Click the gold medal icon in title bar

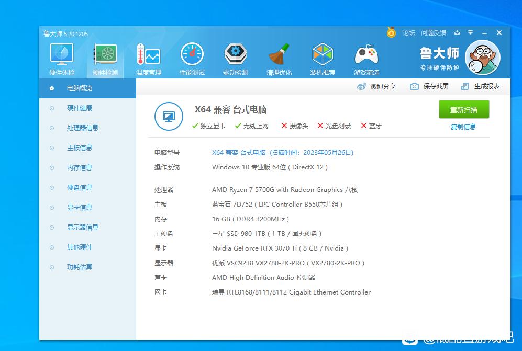coord(391,32)
